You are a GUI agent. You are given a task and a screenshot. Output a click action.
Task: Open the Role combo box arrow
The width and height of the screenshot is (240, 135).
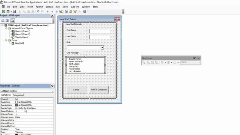[x=102, y=48]
